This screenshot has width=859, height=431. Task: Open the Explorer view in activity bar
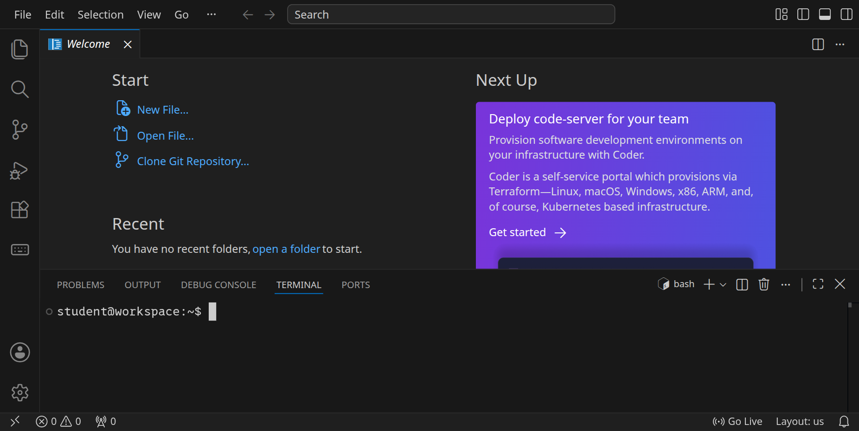coord(19,49)
